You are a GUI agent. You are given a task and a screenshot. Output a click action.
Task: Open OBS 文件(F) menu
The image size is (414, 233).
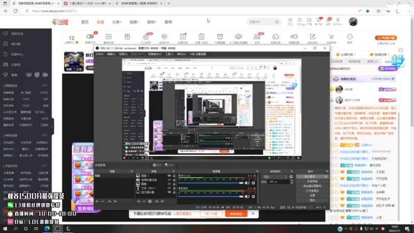(x=99, y=54)
